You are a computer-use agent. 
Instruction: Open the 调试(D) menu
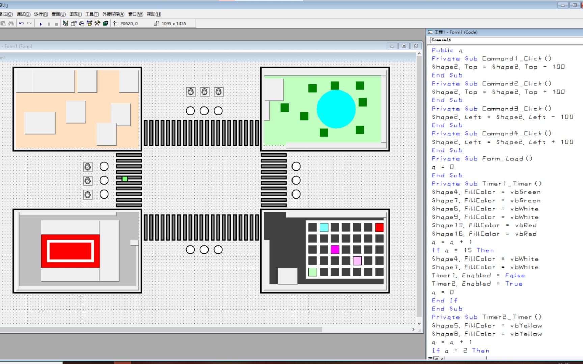coord(23,14)
